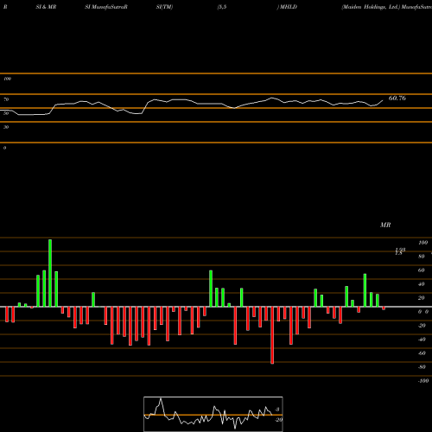Screen dimensions: 432x432
Task: Click the MR axis label 60
Action: tap(422, 270)
